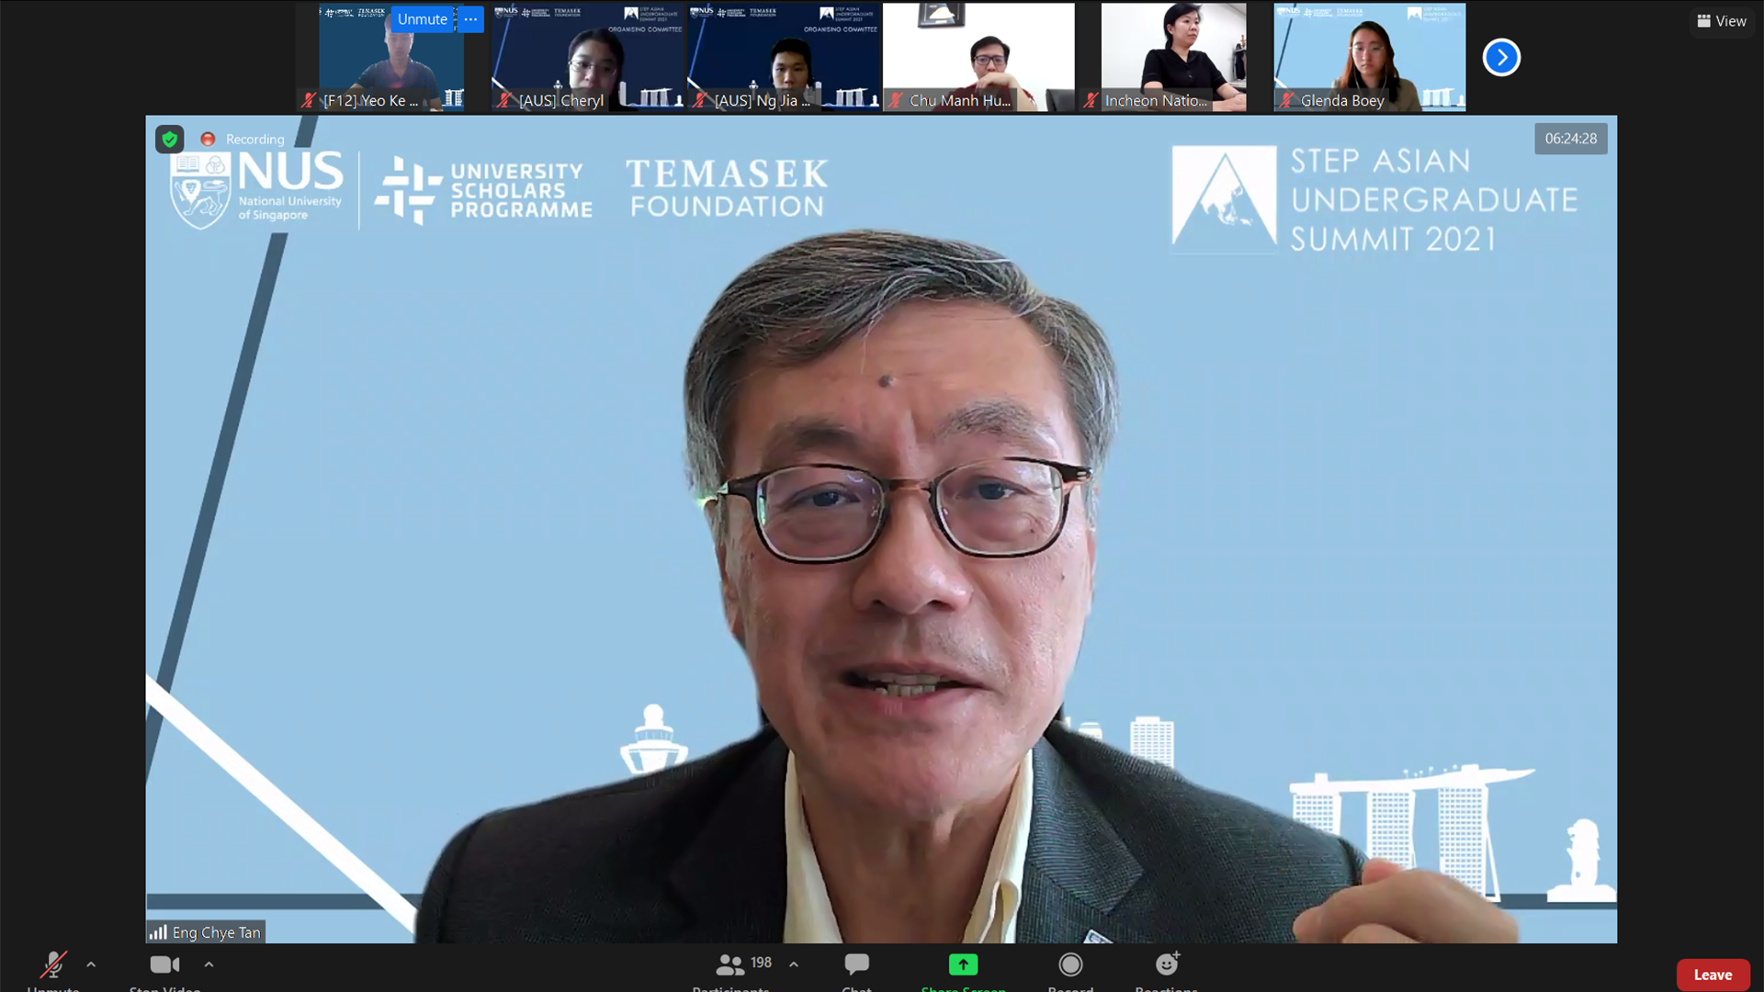Screen dimensions: 1764x992
Task: Select the Chu Manh Hu video thumbnail
Action: 978,57
